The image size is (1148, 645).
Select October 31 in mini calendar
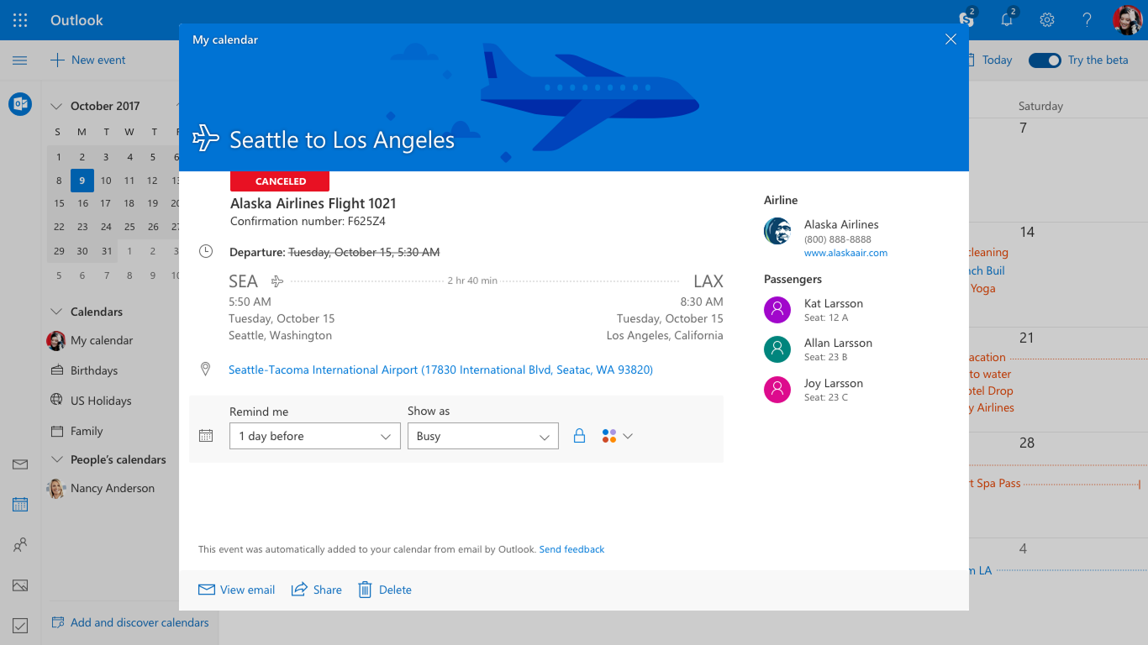[x=106, y=250]
